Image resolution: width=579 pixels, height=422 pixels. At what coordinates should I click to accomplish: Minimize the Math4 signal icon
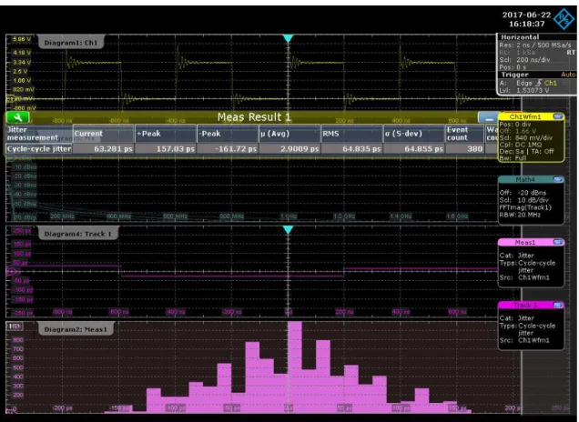tap(558, 180)
